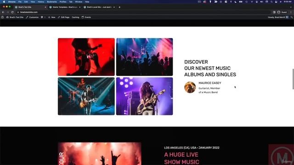Click the Los Angeles January 2022 text
This screenshot has width=294, height=165.
click(192, 148)
